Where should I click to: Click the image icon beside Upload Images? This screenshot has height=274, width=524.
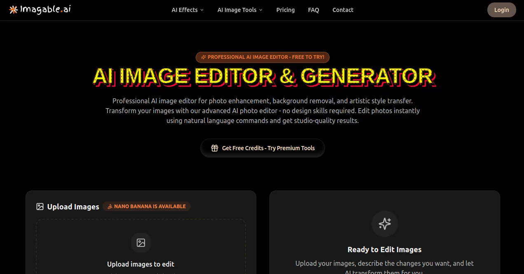[x=40, y=207]
